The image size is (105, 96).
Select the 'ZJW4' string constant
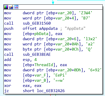tap(86, 13)
